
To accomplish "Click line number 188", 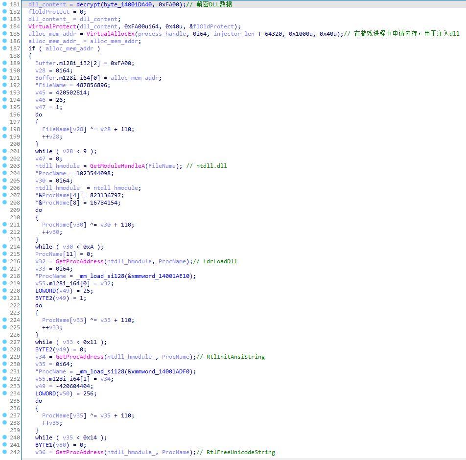I will coord(15,56).
